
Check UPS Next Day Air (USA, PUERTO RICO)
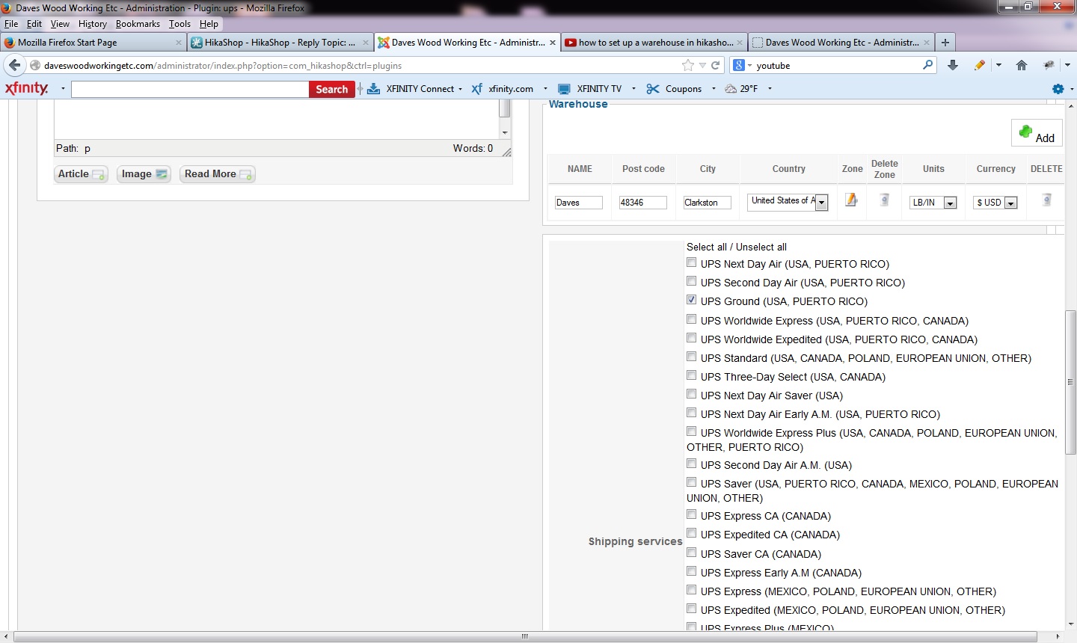[692, 262]
